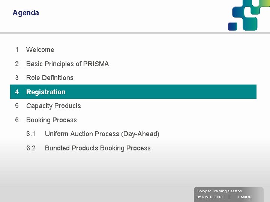Open "Uniform Auction Process (Day-Ahead)" sub-item
Screen dimensions: 270x202
point(102,134)
